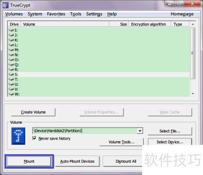Click the Wipe Cache button
This screenshot has width=203, height=175.
(170, 112)
